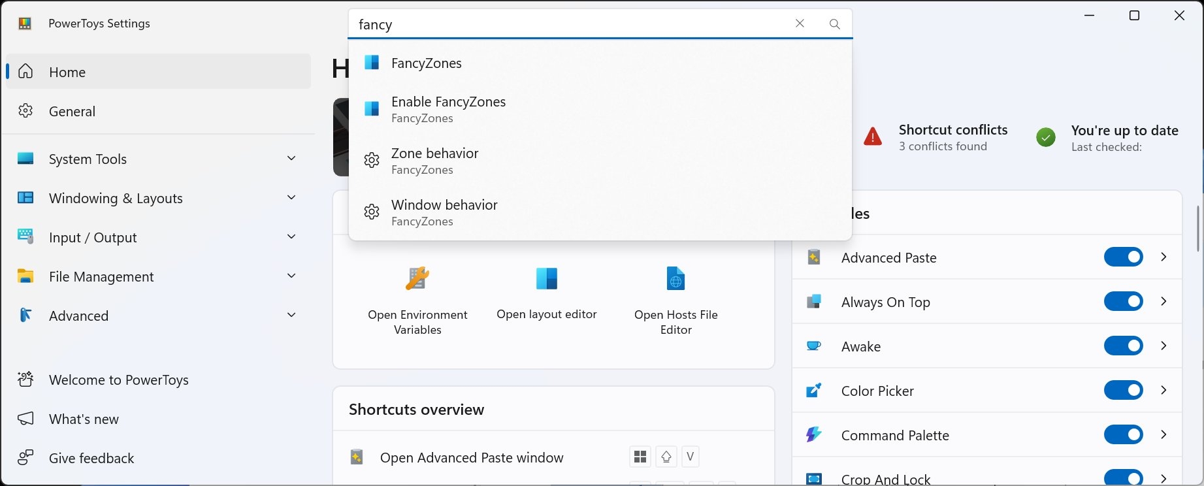Switch off the Command Palette toggle
The height and width of the screenshot is (486, 1204).
pyautogui.click(x=1124, y=434)
